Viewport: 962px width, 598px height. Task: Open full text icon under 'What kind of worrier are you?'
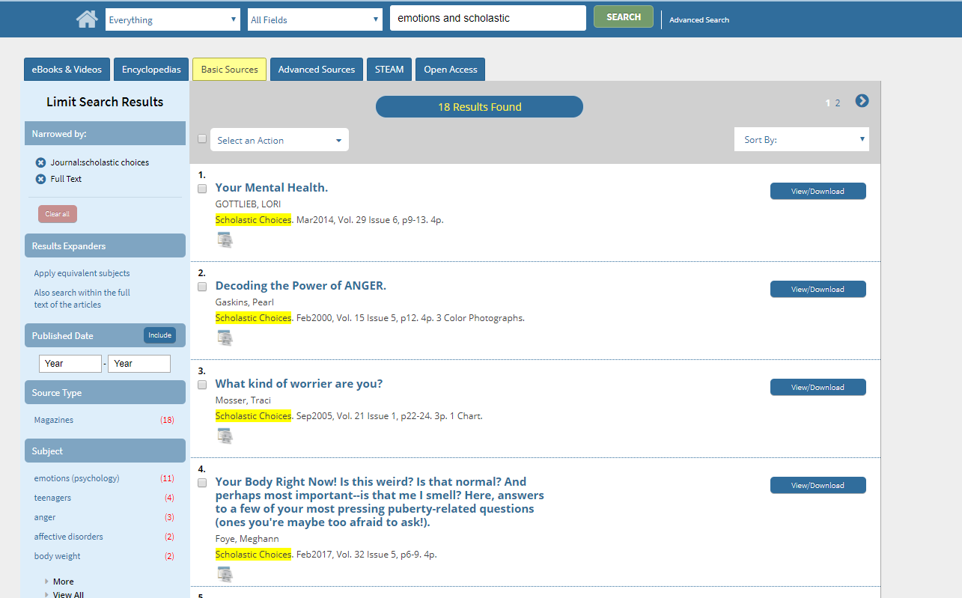pyautogui.click(x=225, y=436)
